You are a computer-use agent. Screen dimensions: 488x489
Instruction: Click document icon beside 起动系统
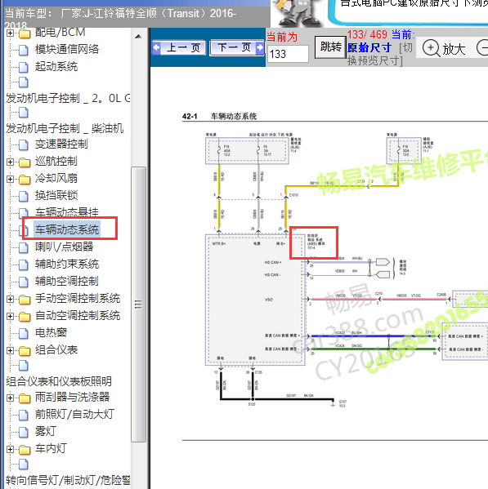click(24, 67)
